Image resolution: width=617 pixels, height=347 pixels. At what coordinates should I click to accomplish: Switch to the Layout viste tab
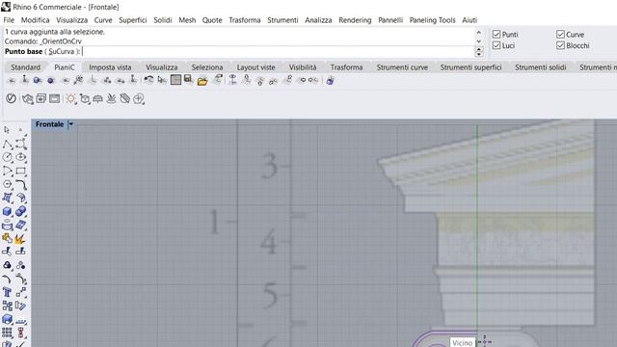pyautogui.click(x=256, y=67)
